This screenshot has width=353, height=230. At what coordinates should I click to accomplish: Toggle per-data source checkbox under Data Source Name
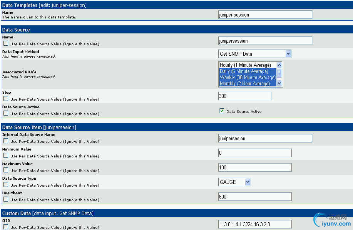[6, 43]
